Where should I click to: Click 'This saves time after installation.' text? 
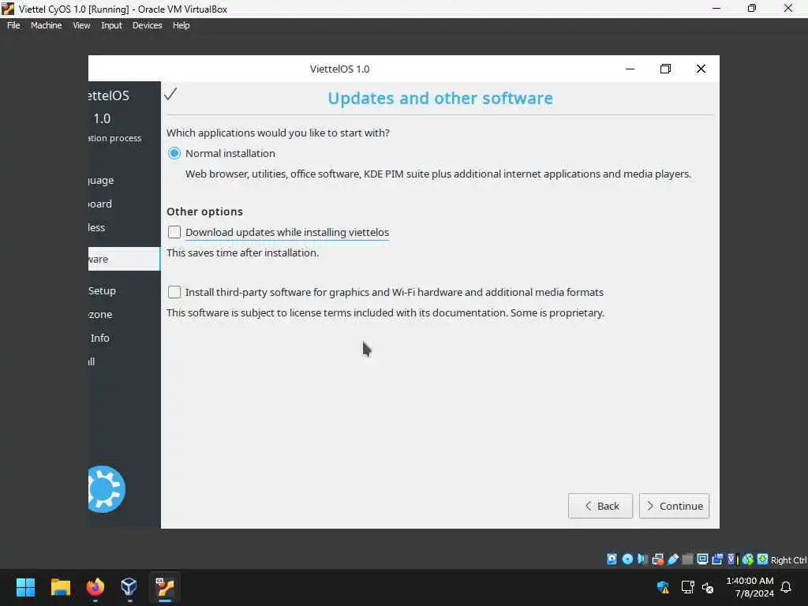click(x=243, y=252)
